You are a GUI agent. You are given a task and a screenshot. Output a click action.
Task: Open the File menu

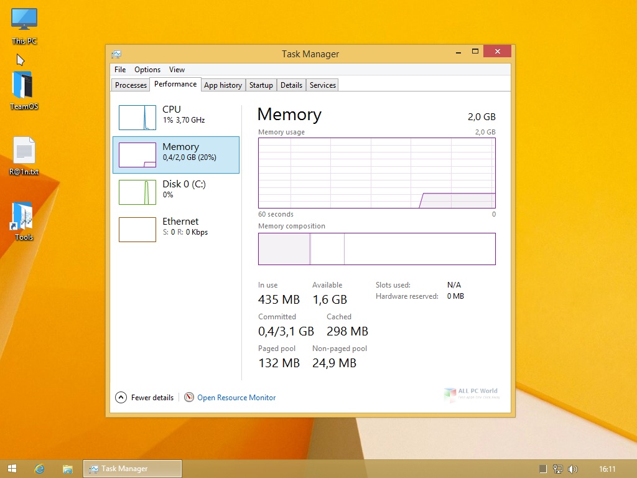(x=120, y=70)
